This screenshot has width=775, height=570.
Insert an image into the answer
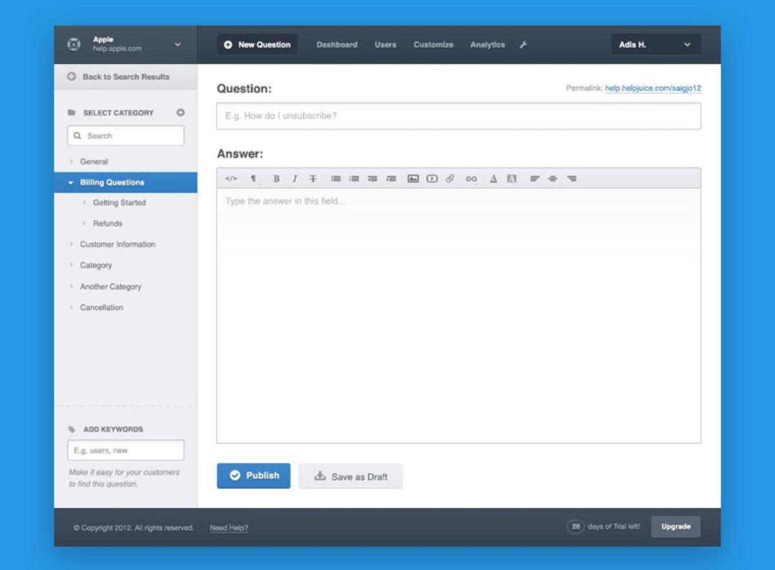tap(413, 179)
